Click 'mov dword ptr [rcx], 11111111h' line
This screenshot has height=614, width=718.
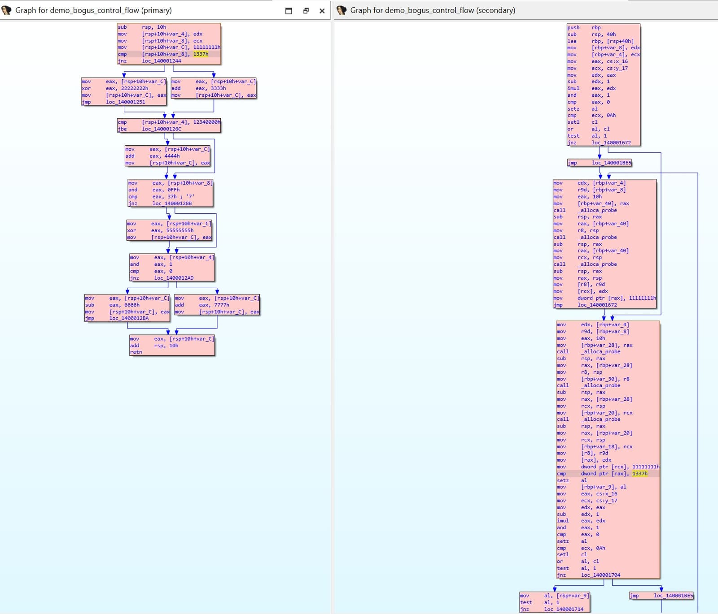pos(608,467)
